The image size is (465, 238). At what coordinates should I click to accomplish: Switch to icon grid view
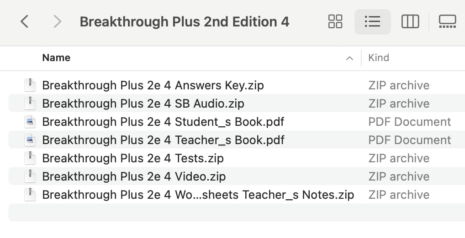[x=335, y=21]
